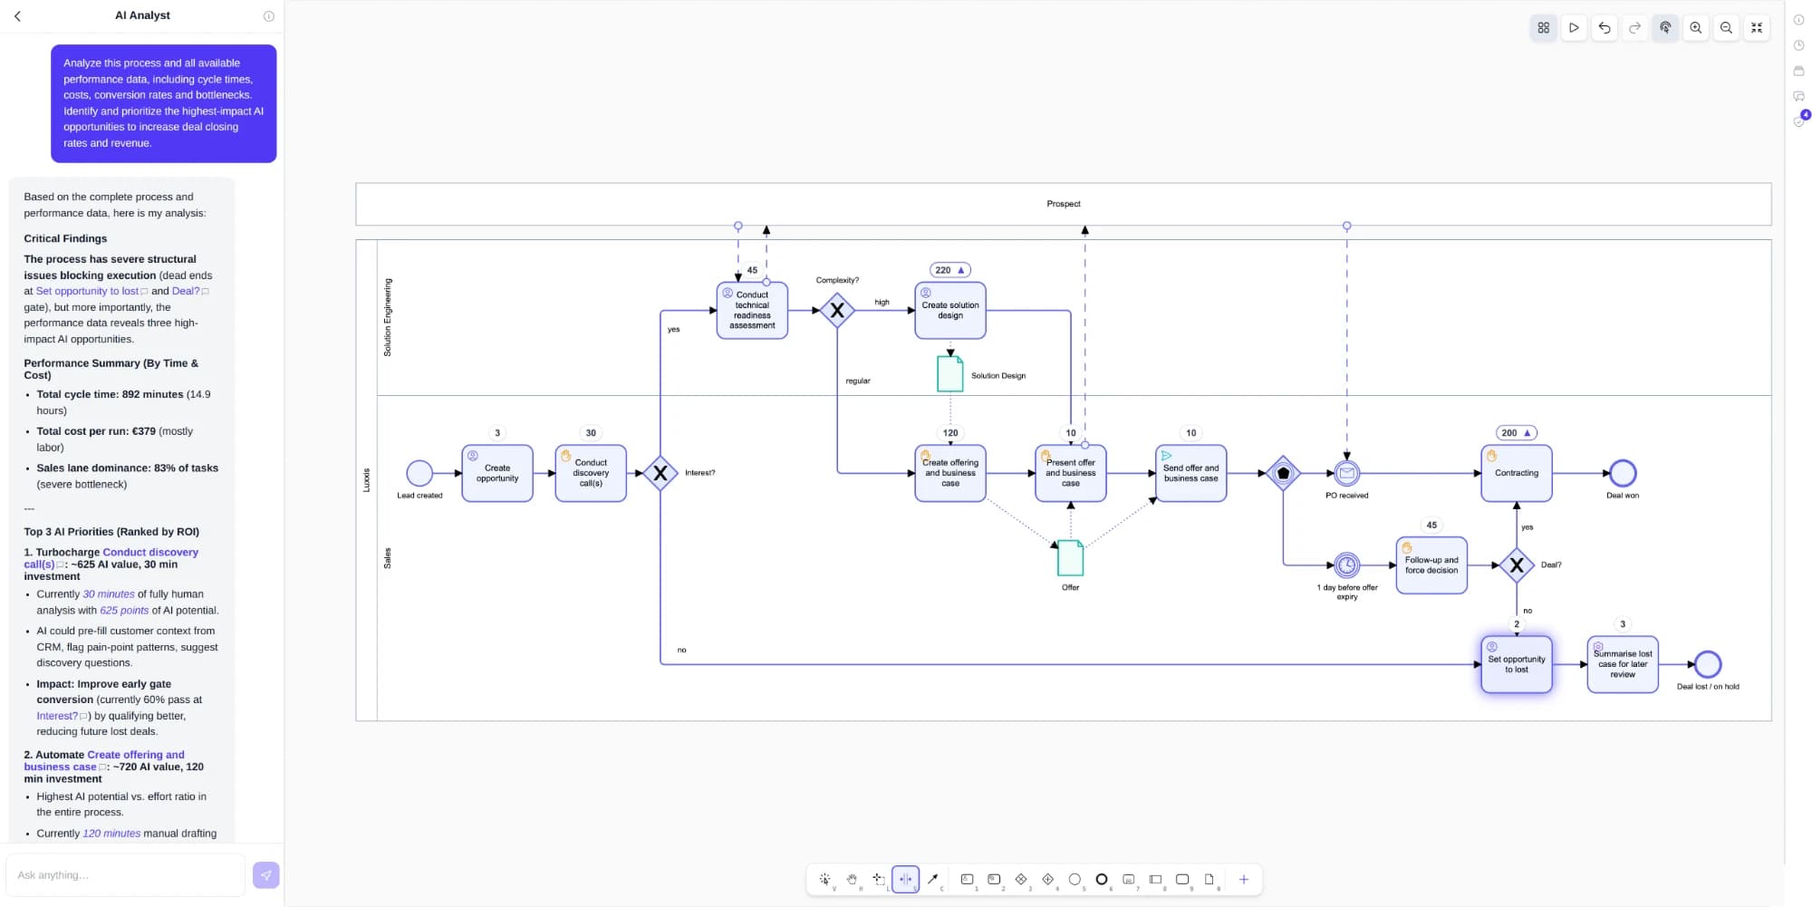Select the Contracting task
The height and width of the screenshot is (907, 1812).
(1517, 473)
